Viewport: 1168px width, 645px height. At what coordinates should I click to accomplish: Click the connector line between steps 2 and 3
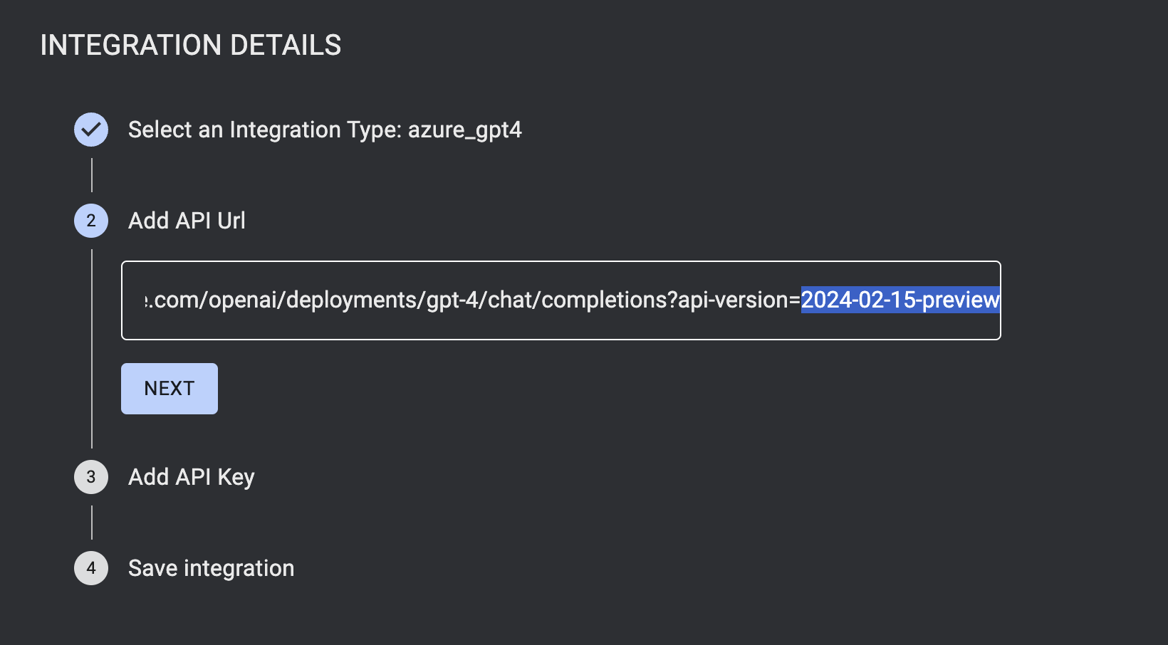pyautogui.click(x=92, y=349)
